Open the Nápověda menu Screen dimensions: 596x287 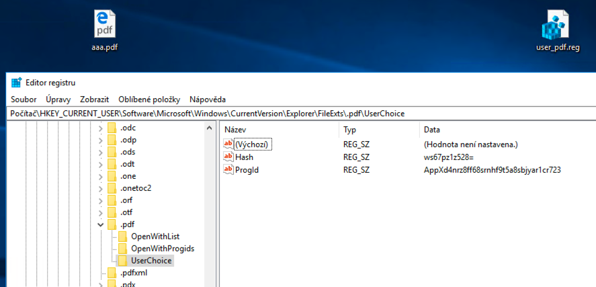(x=208, y=99)
